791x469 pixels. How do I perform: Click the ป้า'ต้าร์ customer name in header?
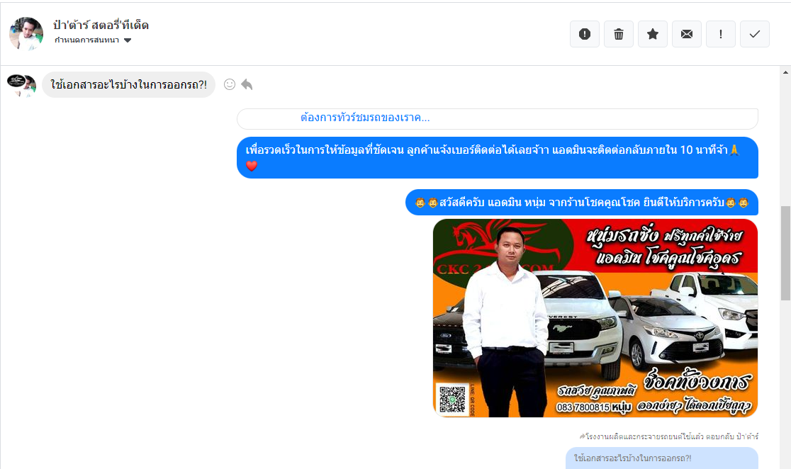coord(101,25)
